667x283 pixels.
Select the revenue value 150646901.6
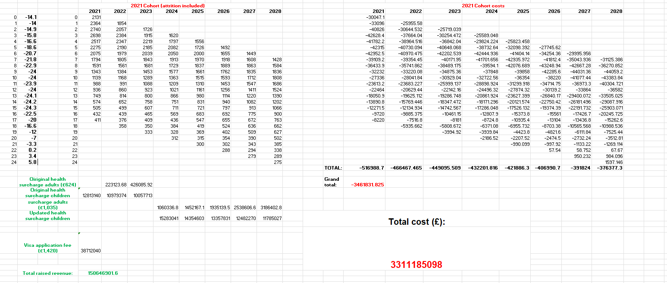pyautogui.click(x=103, y=273)
